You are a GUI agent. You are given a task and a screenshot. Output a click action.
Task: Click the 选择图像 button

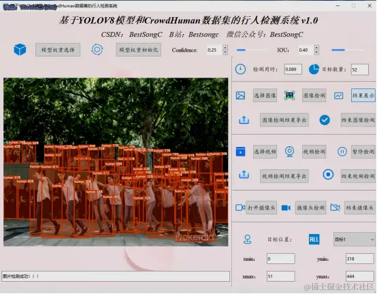tap(265, 95)
